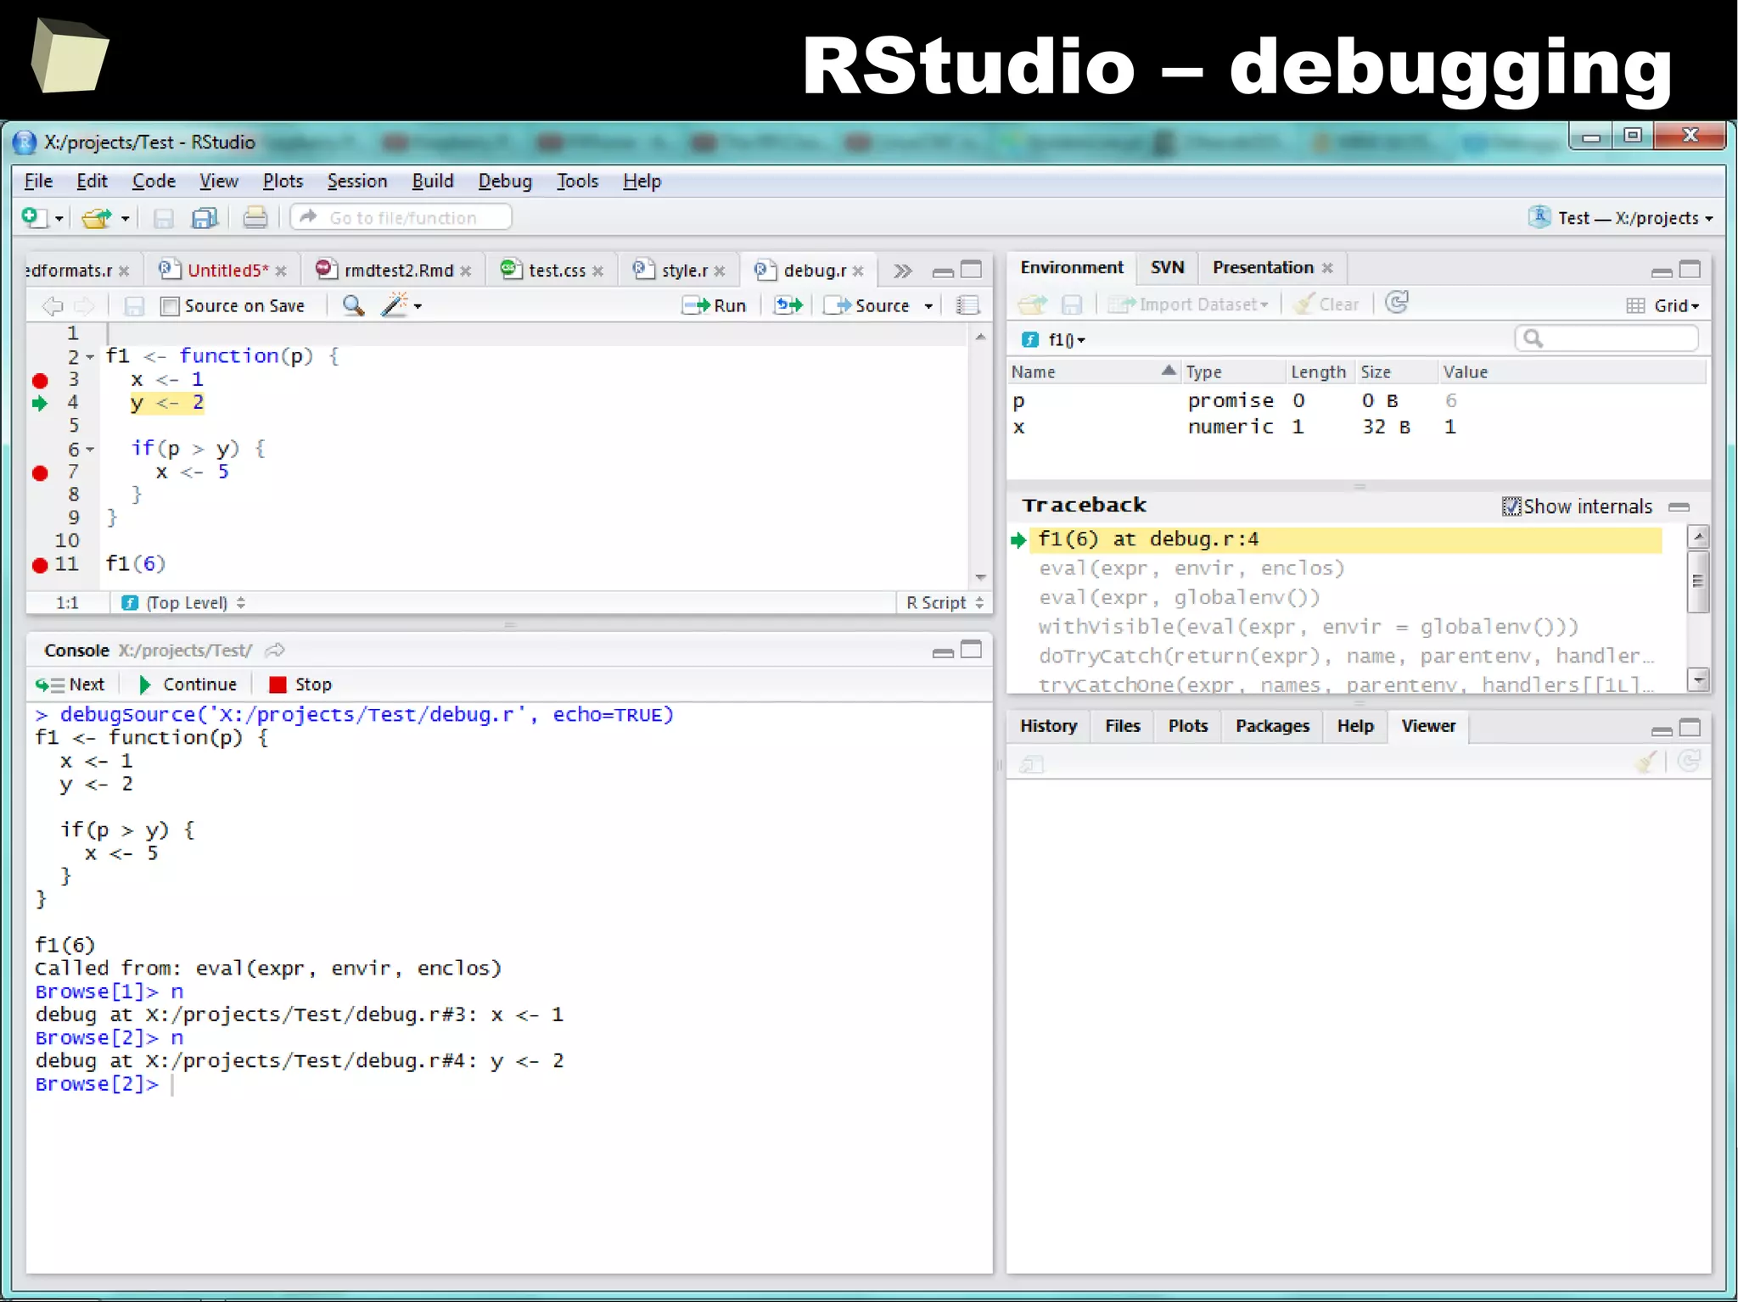Click the Go to file/function field
This screenshot has width=1738, height=1302.
(x=401, y=218)
